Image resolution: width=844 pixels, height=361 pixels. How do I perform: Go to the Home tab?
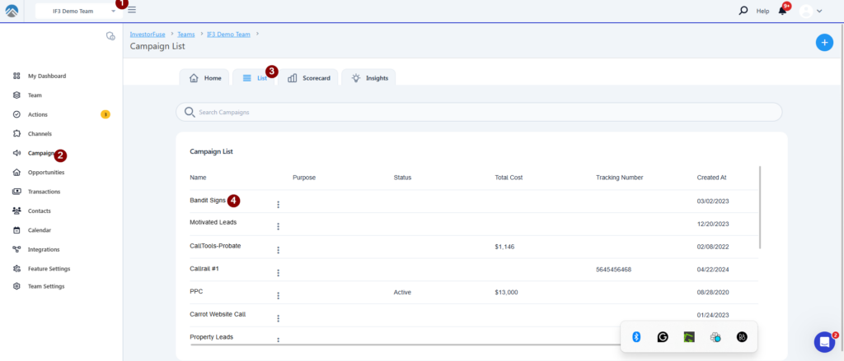click(205, 78)
